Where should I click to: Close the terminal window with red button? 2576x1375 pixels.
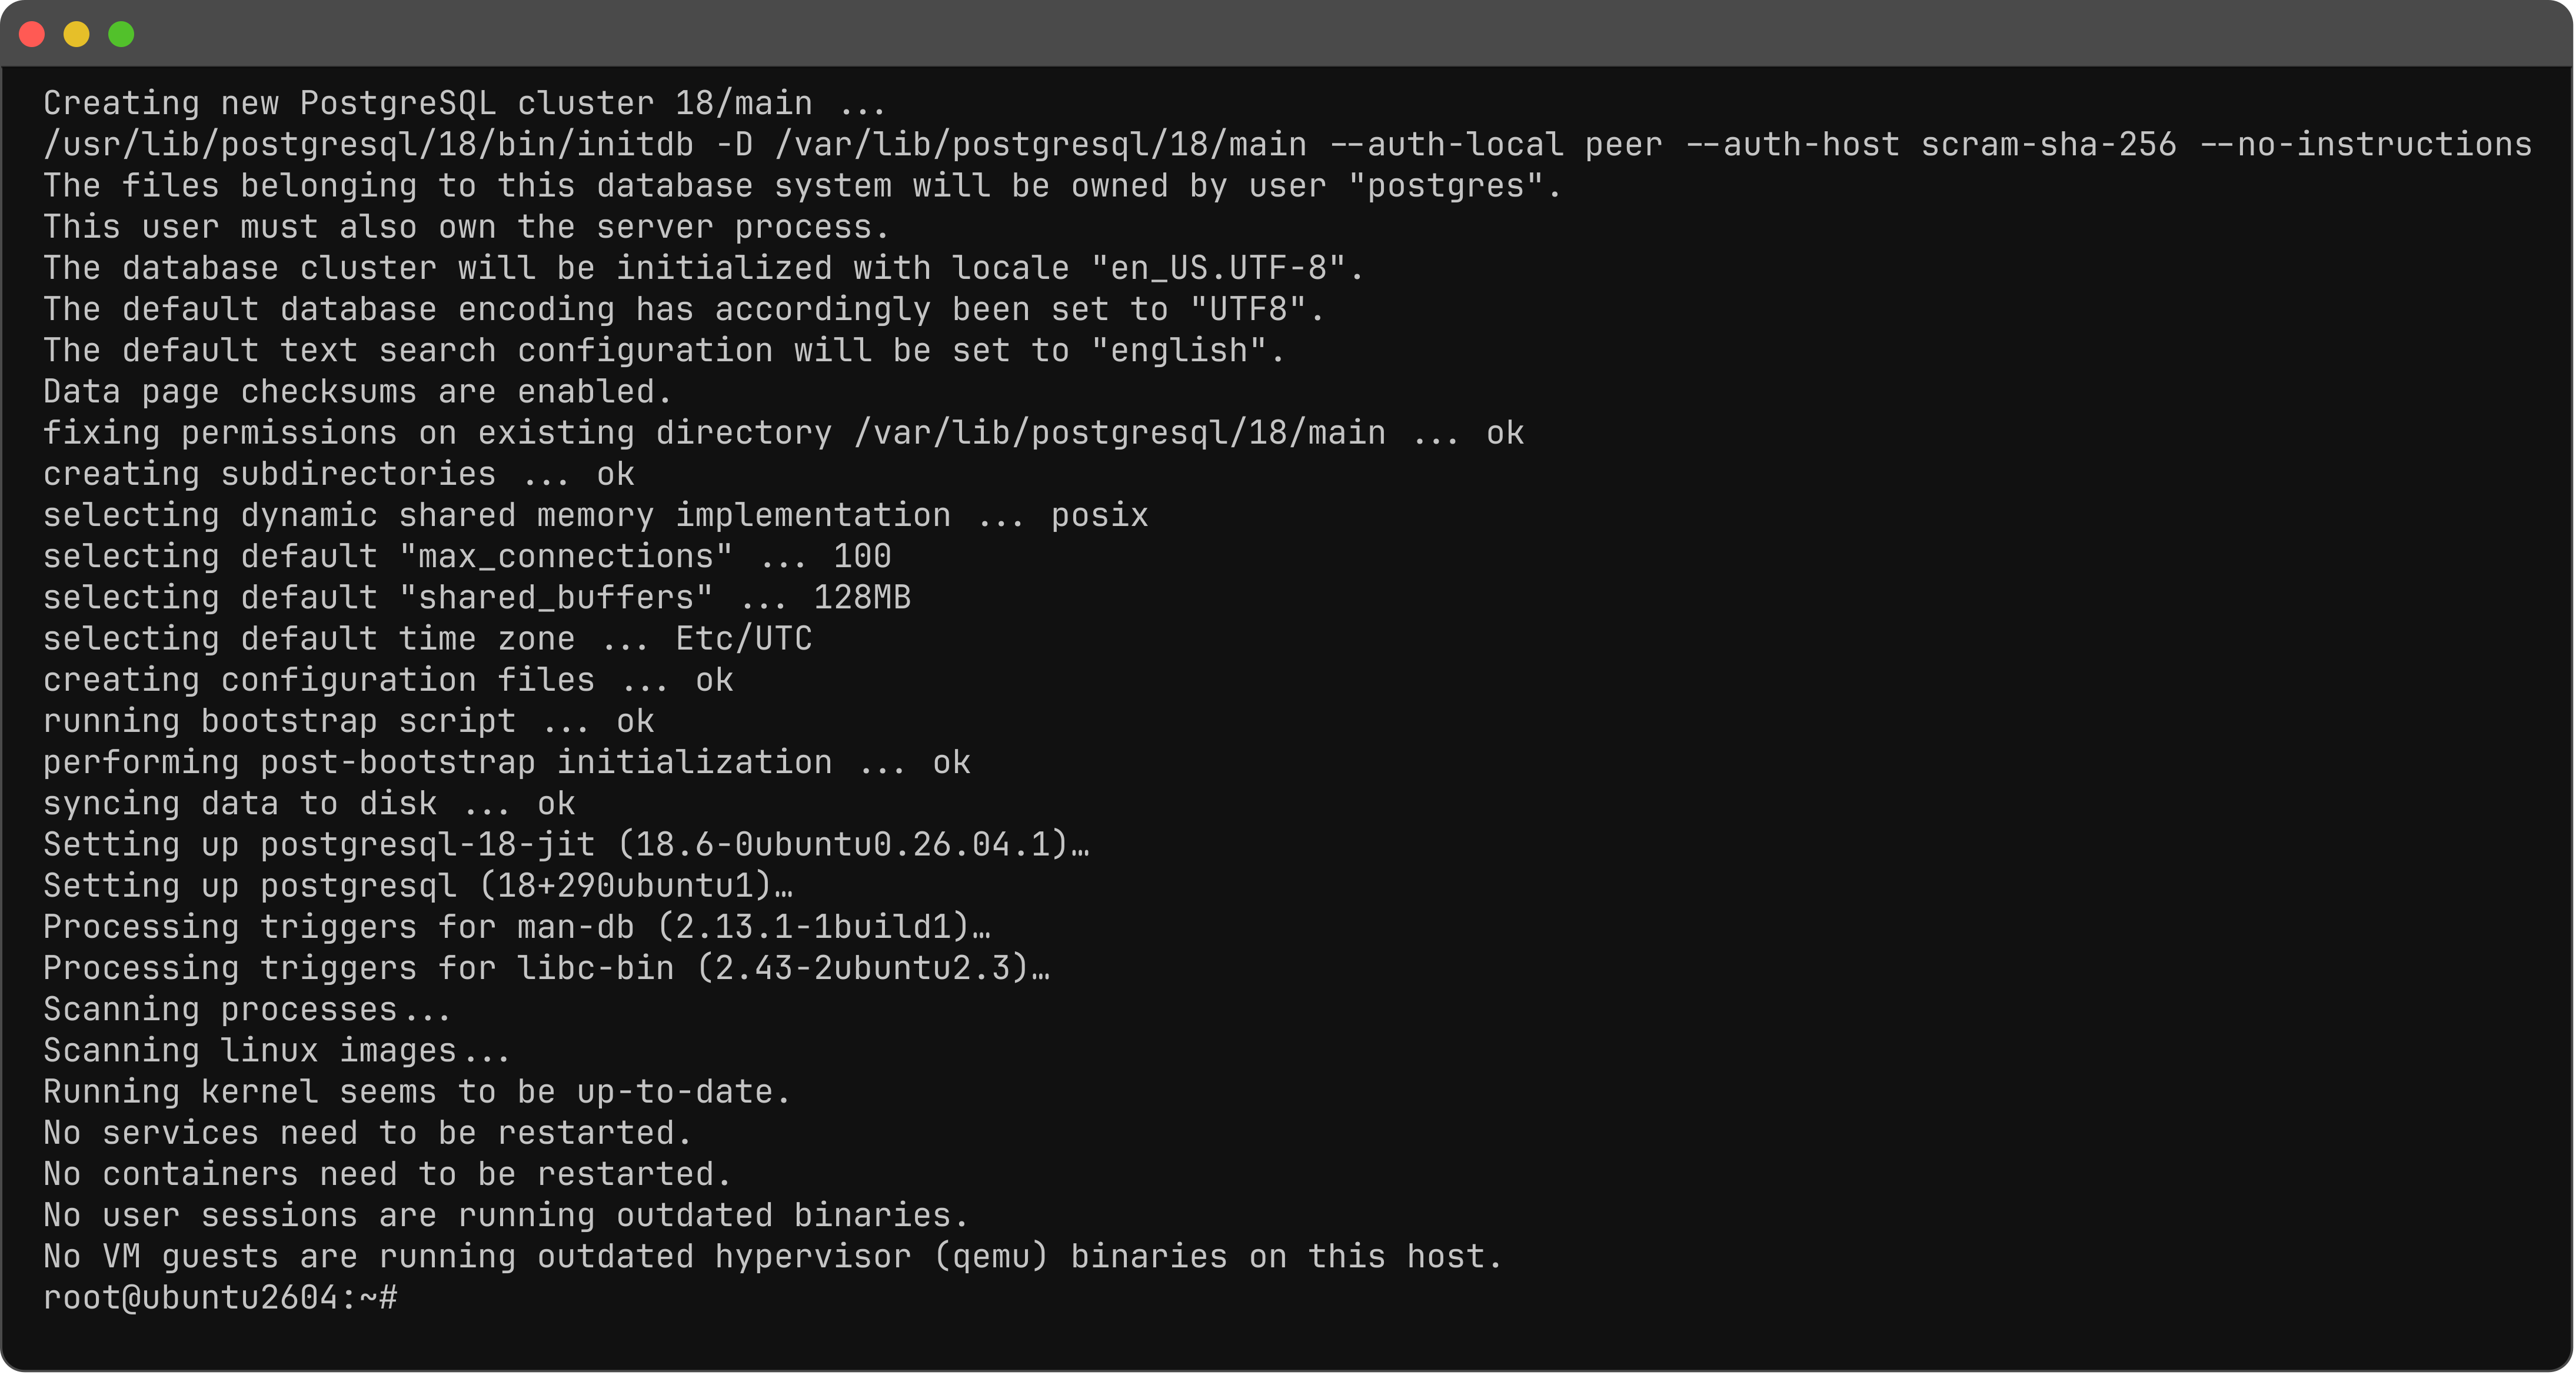[x=32, y=34]
